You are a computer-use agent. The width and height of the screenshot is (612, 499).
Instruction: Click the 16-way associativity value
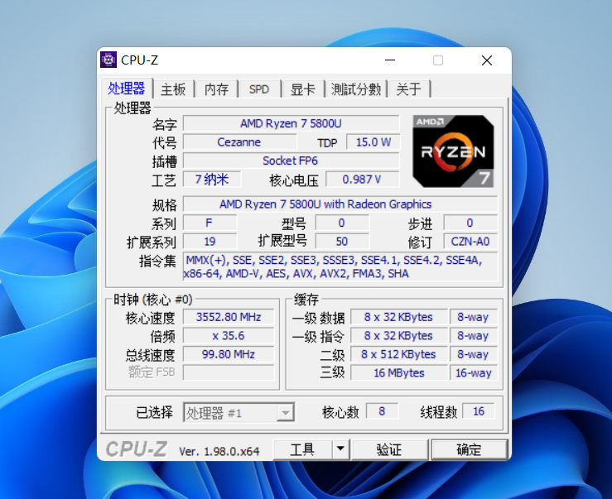tap(474, 372)
